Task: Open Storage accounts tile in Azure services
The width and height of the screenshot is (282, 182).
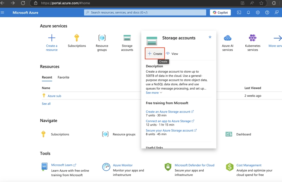Action: click(x=127, y=43)
